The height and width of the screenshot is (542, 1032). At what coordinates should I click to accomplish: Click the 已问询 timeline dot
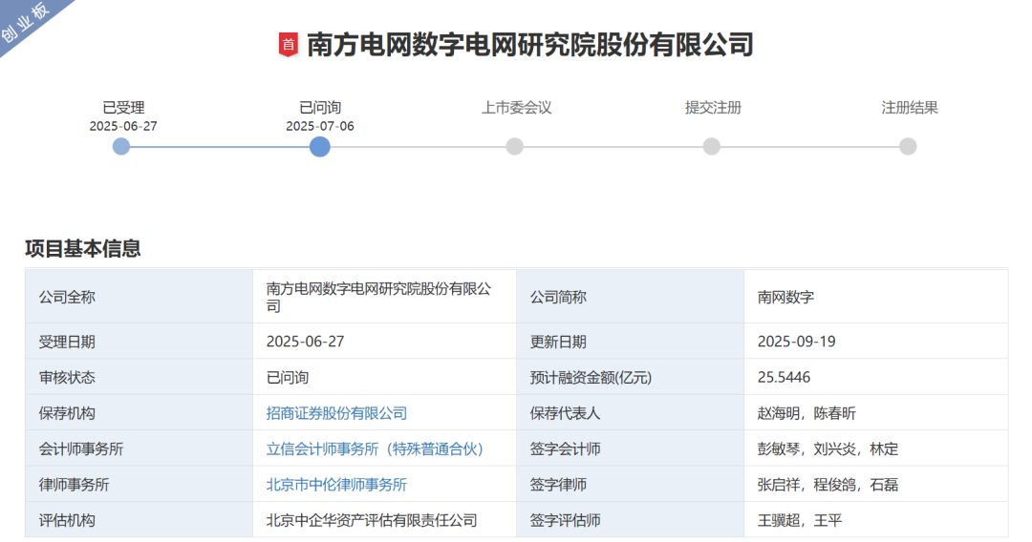(320, 147)
